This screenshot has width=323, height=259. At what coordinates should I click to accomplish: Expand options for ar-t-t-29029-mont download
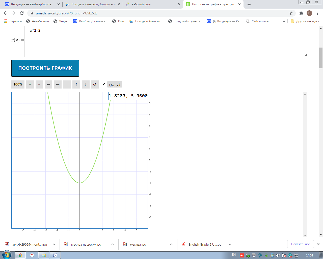[x=54, y=244]
